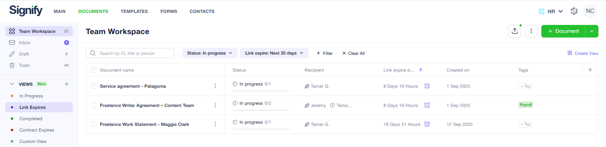Click the upload document icon
Image resolution: width=606 pixels, height=147 pixels.
515,31
